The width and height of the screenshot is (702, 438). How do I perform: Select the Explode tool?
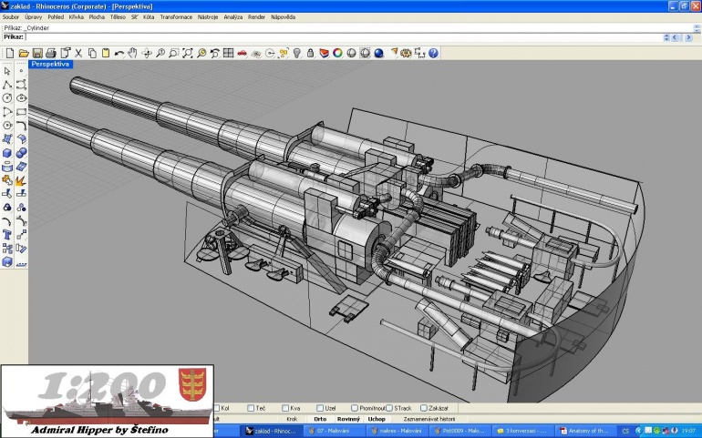(21, 180)
